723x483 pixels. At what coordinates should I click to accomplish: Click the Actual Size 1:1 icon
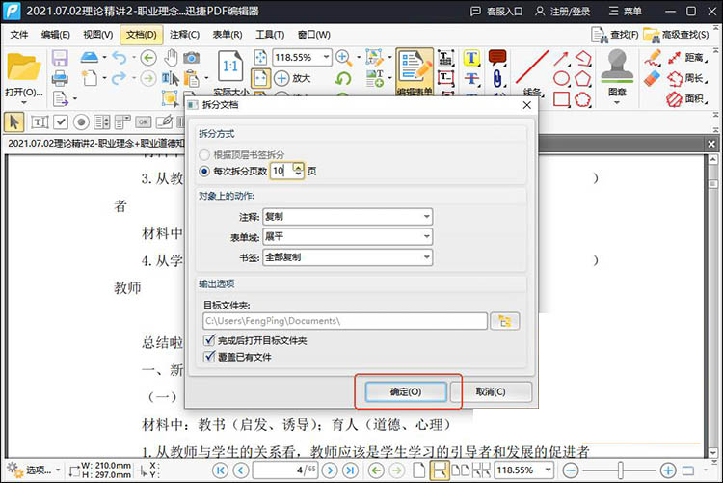pyautogui.click(x=230, y=67)
